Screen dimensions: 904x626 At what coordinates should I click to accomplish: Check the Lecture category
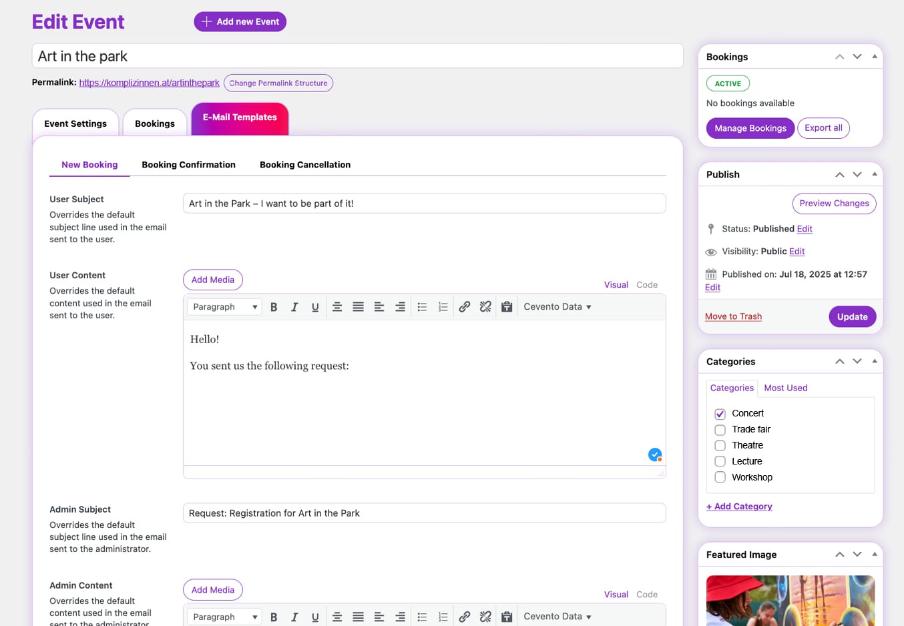[720, 461]
